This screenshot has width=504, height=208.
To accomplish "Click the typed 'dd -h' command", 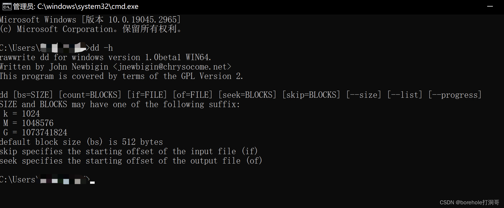I will tap(101, 48).
